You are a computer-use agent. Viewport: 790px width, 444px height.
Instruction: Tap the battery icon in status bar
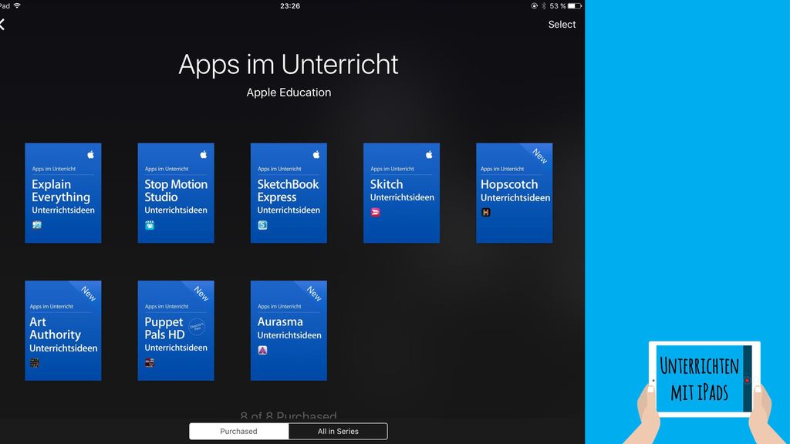(574, 6)
